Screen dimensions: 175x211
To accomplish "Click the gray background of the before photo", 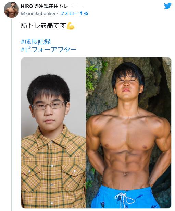I will (x=53, y=67).
